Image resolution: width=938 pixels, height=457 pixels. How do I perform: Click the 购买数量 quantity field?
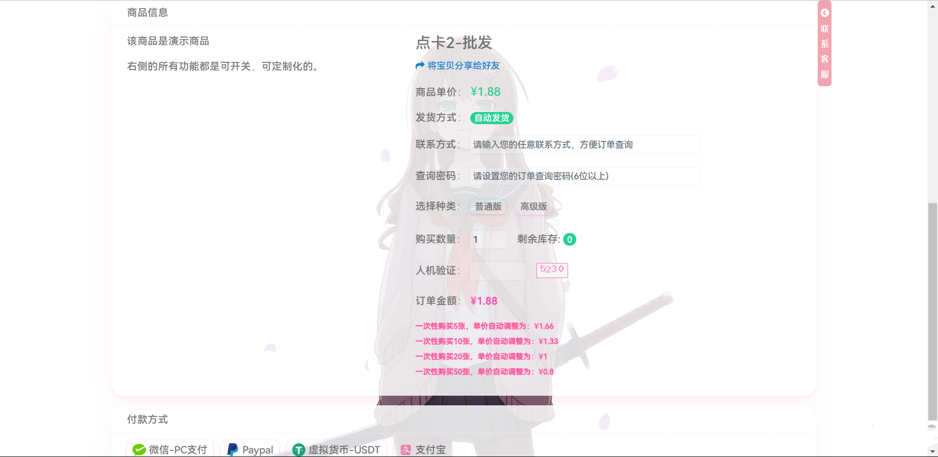[489, 239]
